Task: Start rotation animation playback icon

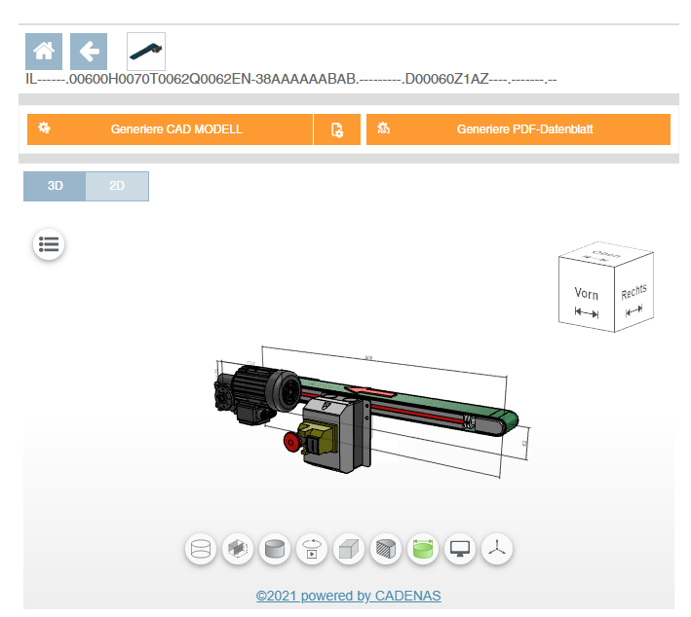Action: [312, 549]
